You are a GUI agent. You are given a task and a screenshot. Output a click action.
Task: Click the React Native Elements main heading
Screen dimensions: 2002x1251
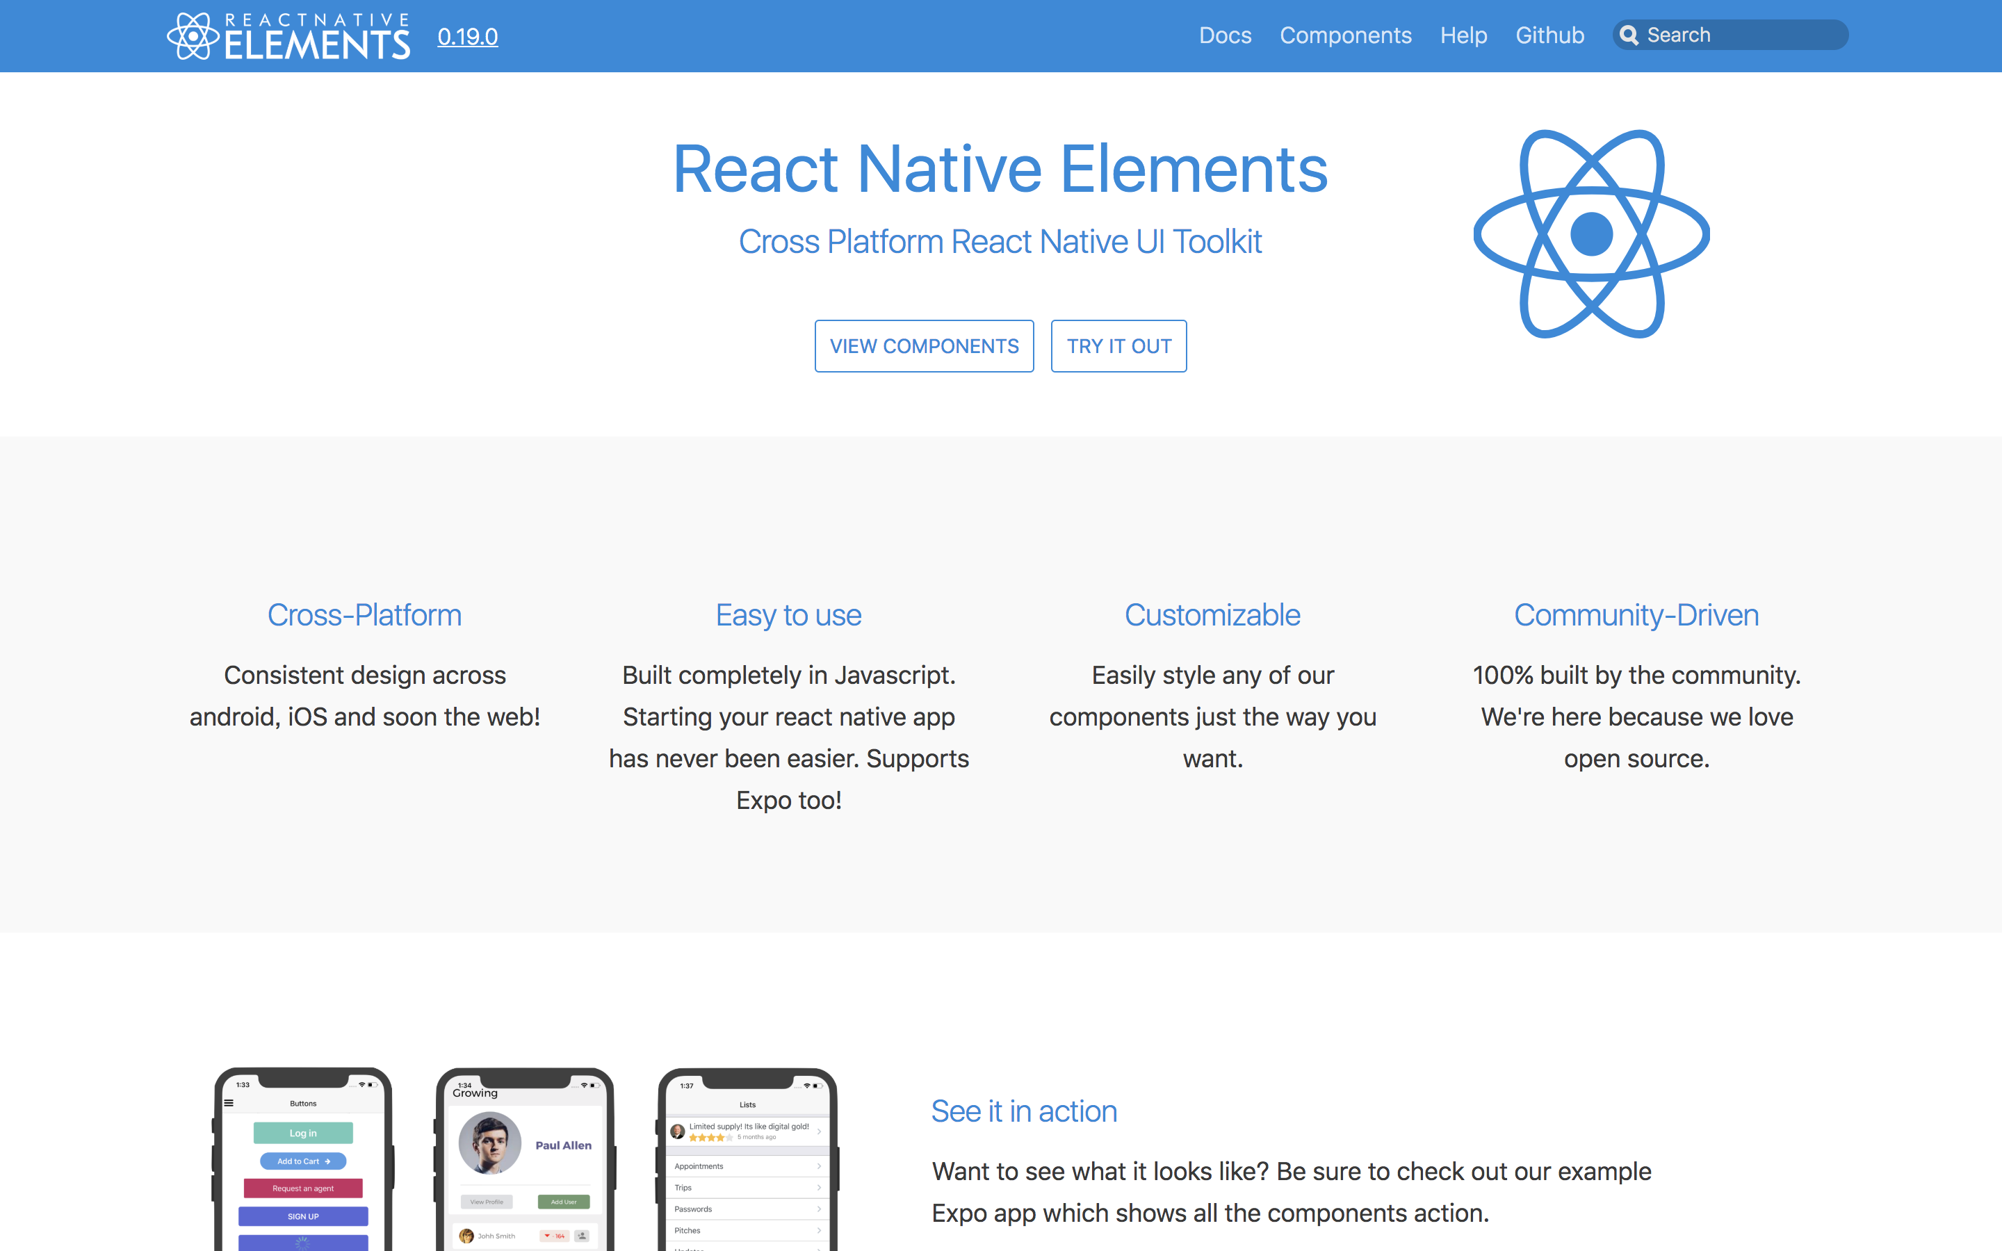(1000, 169)
